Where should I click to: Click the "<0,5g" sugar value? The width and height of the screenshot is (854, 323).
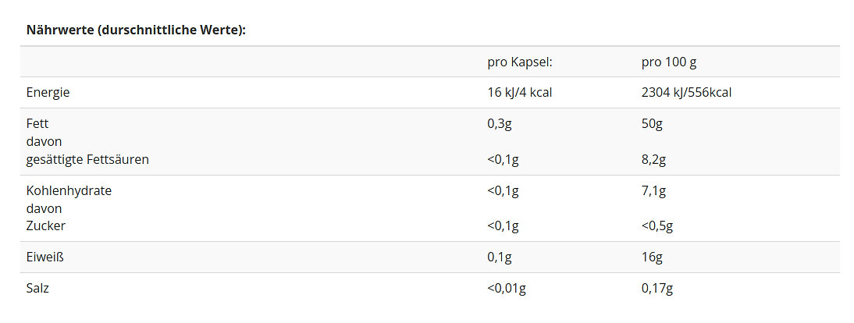(x=657, y=226)
